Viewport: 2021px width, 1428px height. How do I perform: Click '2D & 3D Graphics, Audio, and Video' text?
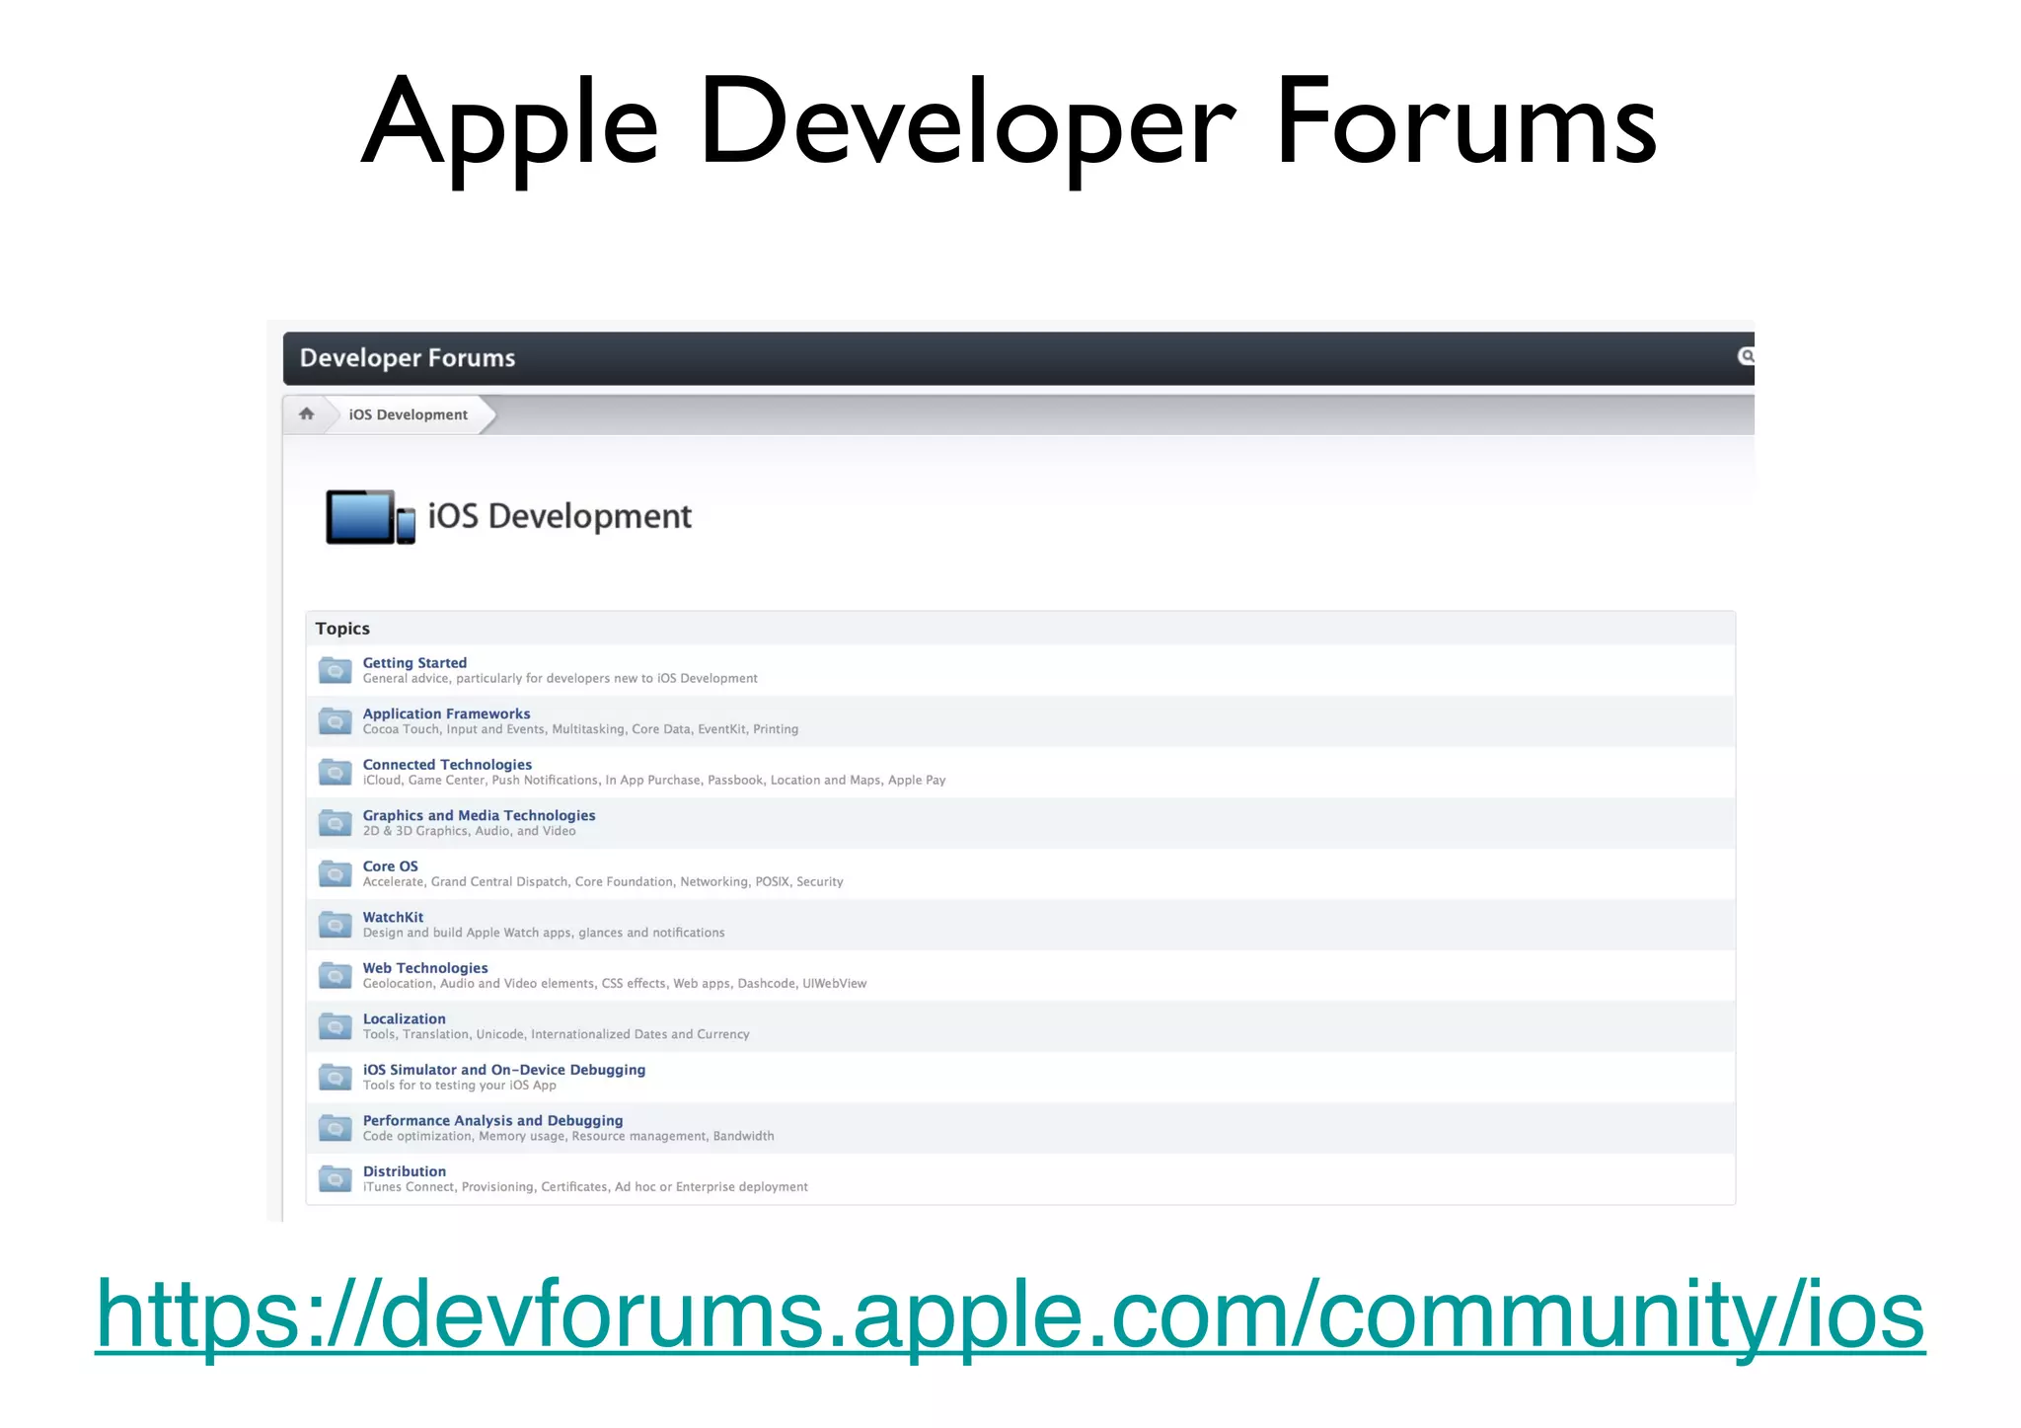click(469, 831)
